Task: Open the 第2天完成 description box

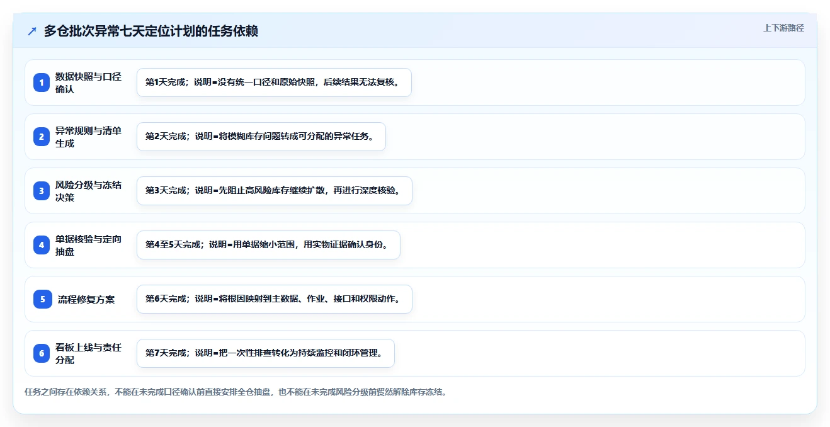Action: click(x=261, y=137)
